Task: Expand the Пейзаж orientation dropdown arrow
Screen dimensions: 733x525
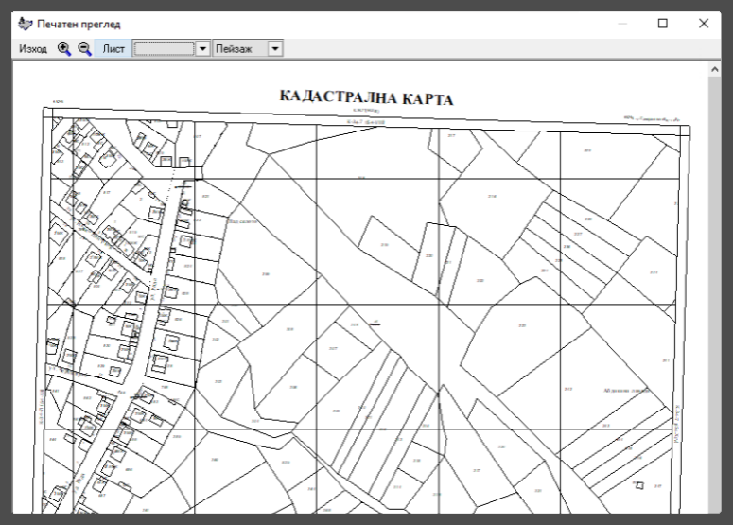Action: 275,48
